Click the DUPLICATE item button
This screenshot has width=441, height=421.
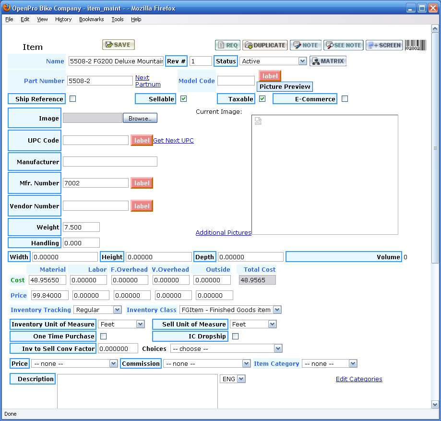[265, 45]
